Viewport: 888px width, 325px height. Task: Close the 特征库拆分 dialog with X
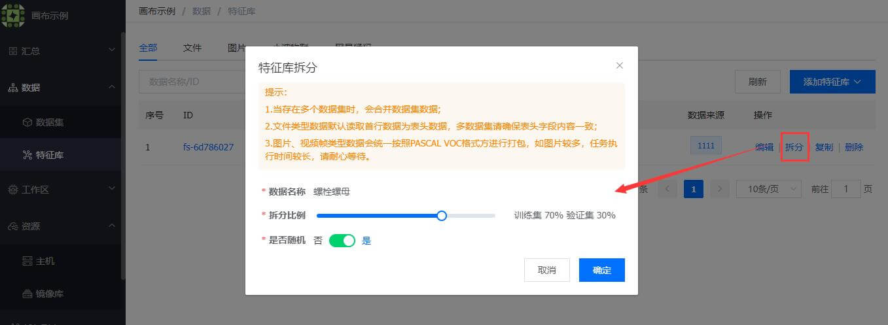(620, 65)
